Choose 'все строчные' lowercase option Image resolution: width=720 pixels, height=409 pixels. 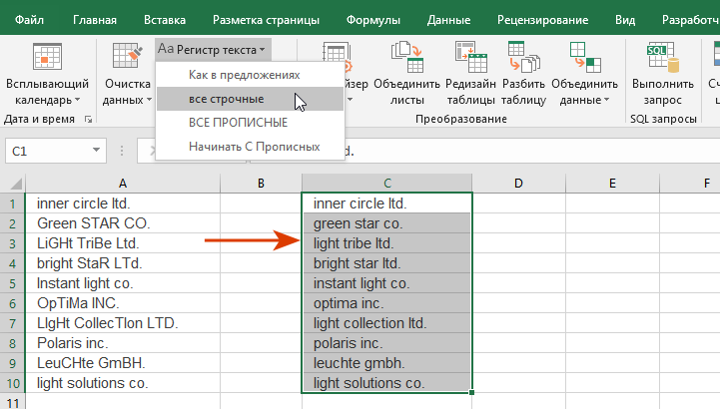pos(250,99)
